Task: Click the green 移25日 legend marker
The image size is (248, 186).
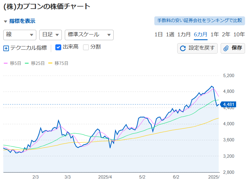Action: click(x=27, y=63)
